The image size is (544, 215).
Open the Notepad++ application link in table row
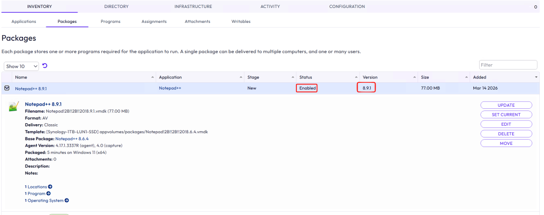170,88
